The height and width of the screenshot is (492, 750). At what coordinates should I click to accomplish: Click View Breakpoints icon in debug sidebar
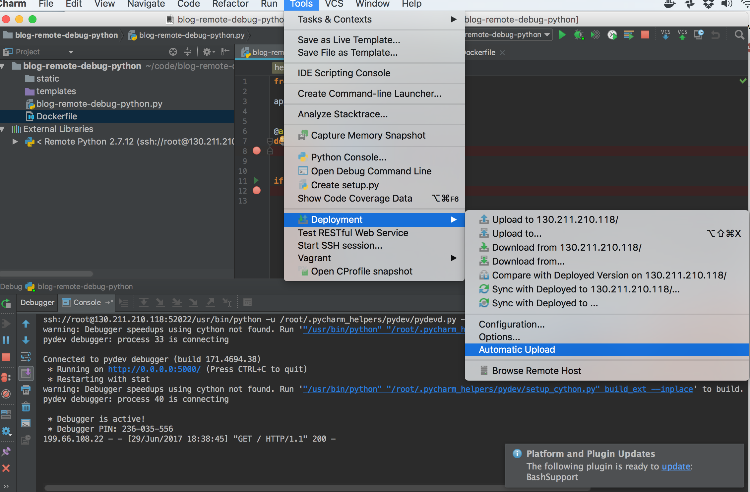[x=6, y=378]
